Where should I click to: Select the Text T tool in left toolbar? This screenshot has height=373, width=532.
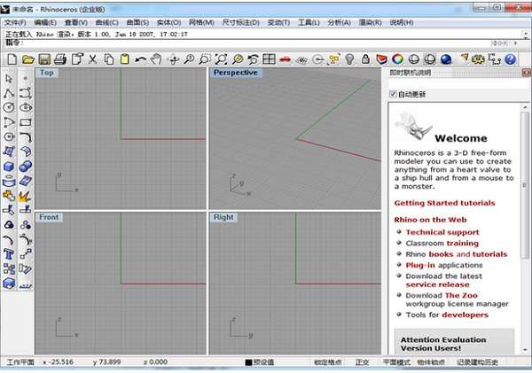click(9, 254)
